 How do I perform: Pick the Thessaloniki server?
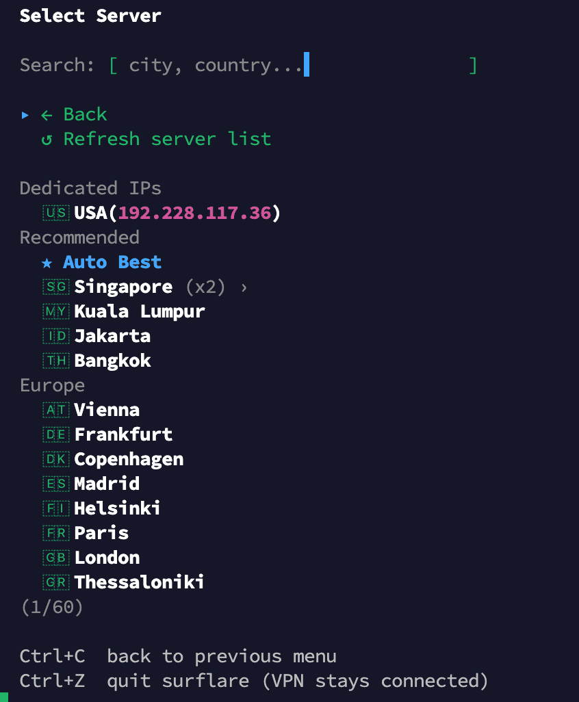(x=139, y=583)
